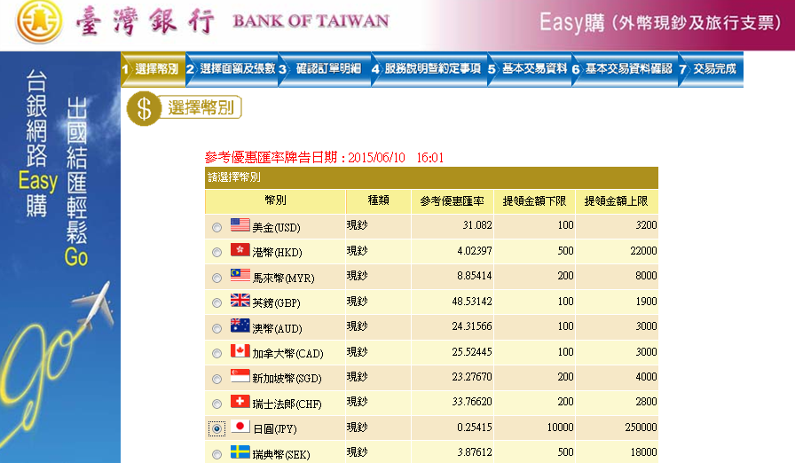Screen dimensions: 795x463
Task: Open step 4 服務說明暨約定事項 tab
Action: click(429, 69)
